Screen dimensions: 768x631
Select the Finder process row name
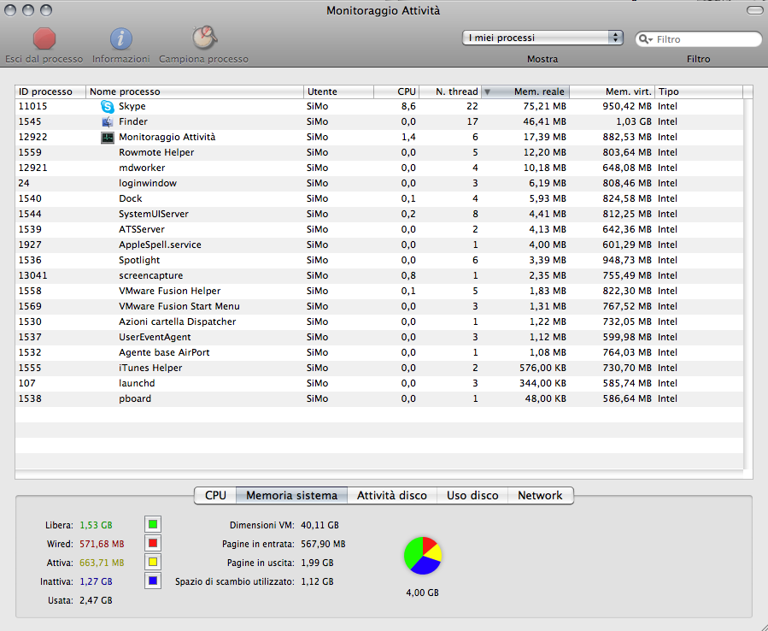[132, 121]
